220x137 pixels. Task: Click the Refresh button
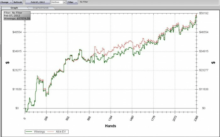(x=18, y=2)
